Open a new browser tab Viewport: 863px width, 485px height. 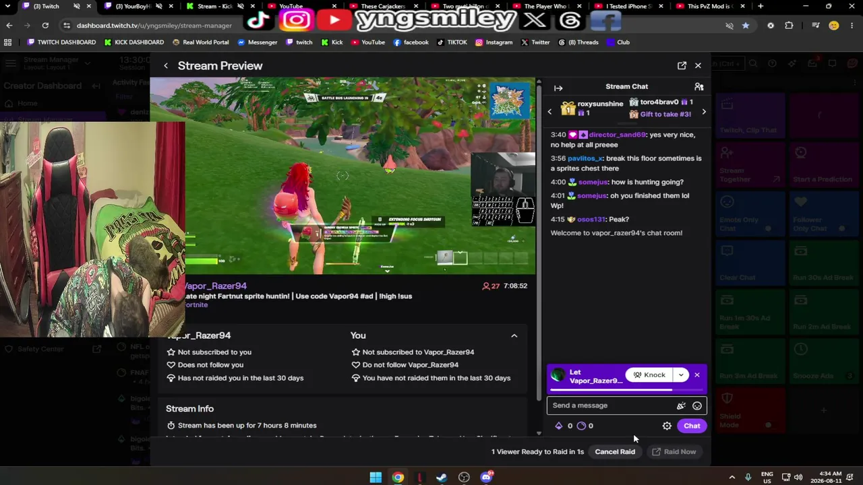pyautogui.click(x=761, y=7)
